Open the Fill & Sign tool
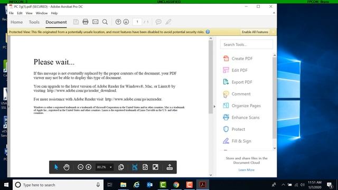This screenshot has width=338, height=190. click(x=237, y=141)
